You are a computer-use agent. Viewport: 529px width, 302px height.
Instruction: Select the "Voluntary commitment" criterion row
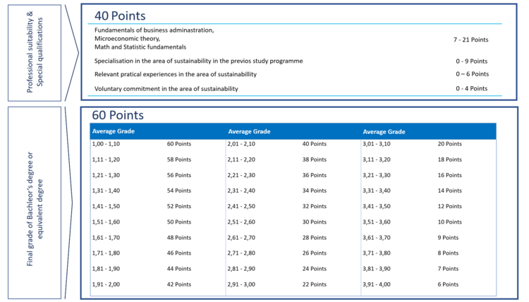[166, 89]
